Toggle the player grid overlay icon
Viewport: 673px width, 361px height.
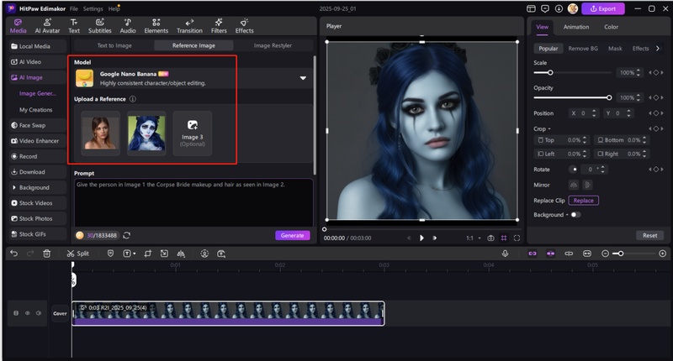click(x=504, y=238)
